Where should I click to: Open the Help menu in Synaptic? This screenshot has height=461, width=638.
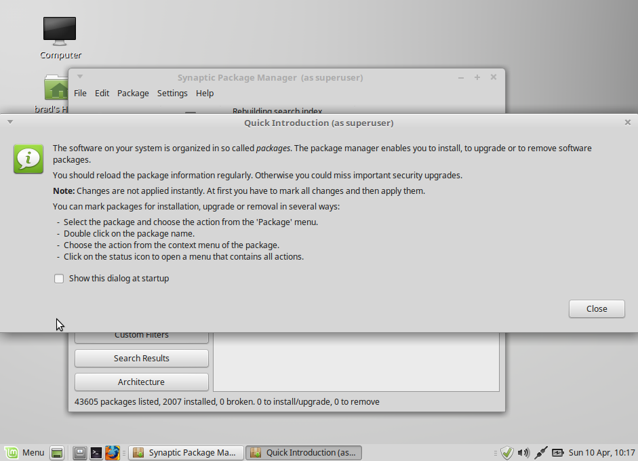pyautogui.click(x=205, y=93)
